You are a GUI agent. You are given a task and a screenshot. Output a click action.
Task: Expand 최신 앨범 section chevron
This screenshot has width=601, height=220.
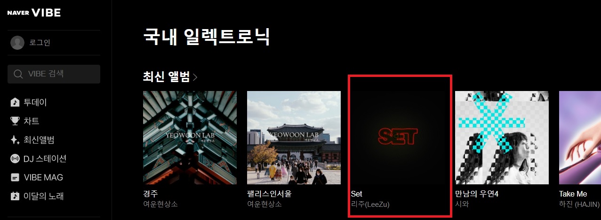(195, 77)
